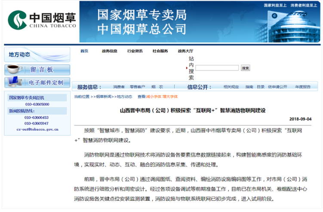Open the 年度报告 link
Image resolution: width=323 pixels, height=212 pixels.
tap(302, 87)
